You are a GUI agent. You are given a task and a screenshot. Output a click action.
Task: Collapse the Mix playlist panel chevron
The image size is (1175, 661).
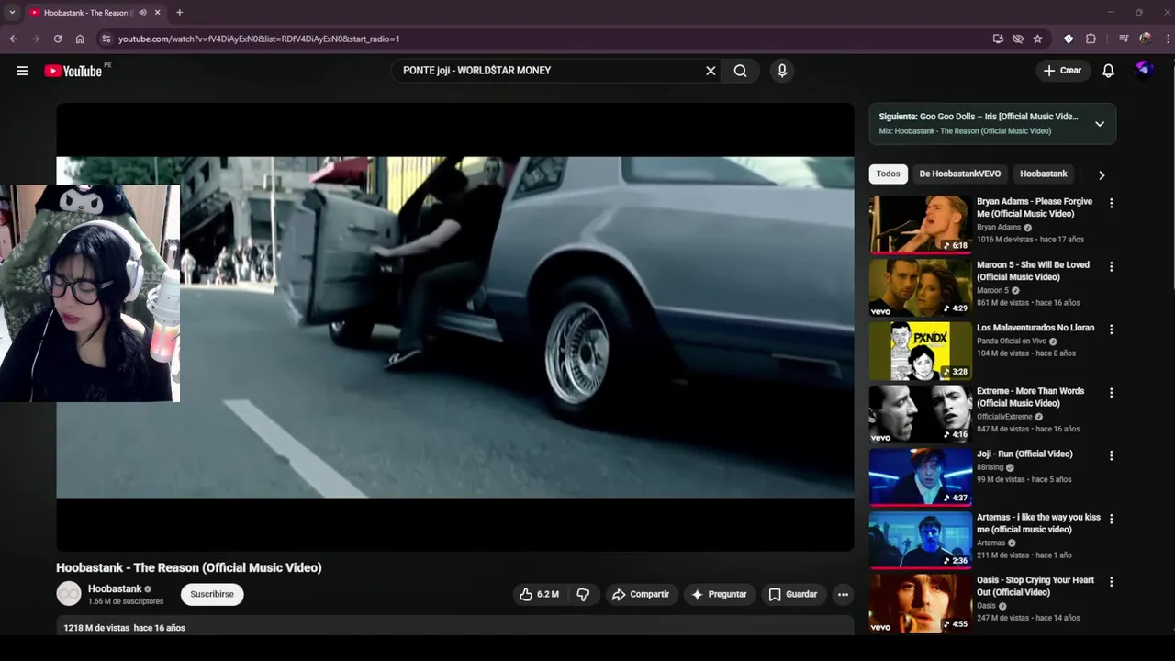(1100, 124)
